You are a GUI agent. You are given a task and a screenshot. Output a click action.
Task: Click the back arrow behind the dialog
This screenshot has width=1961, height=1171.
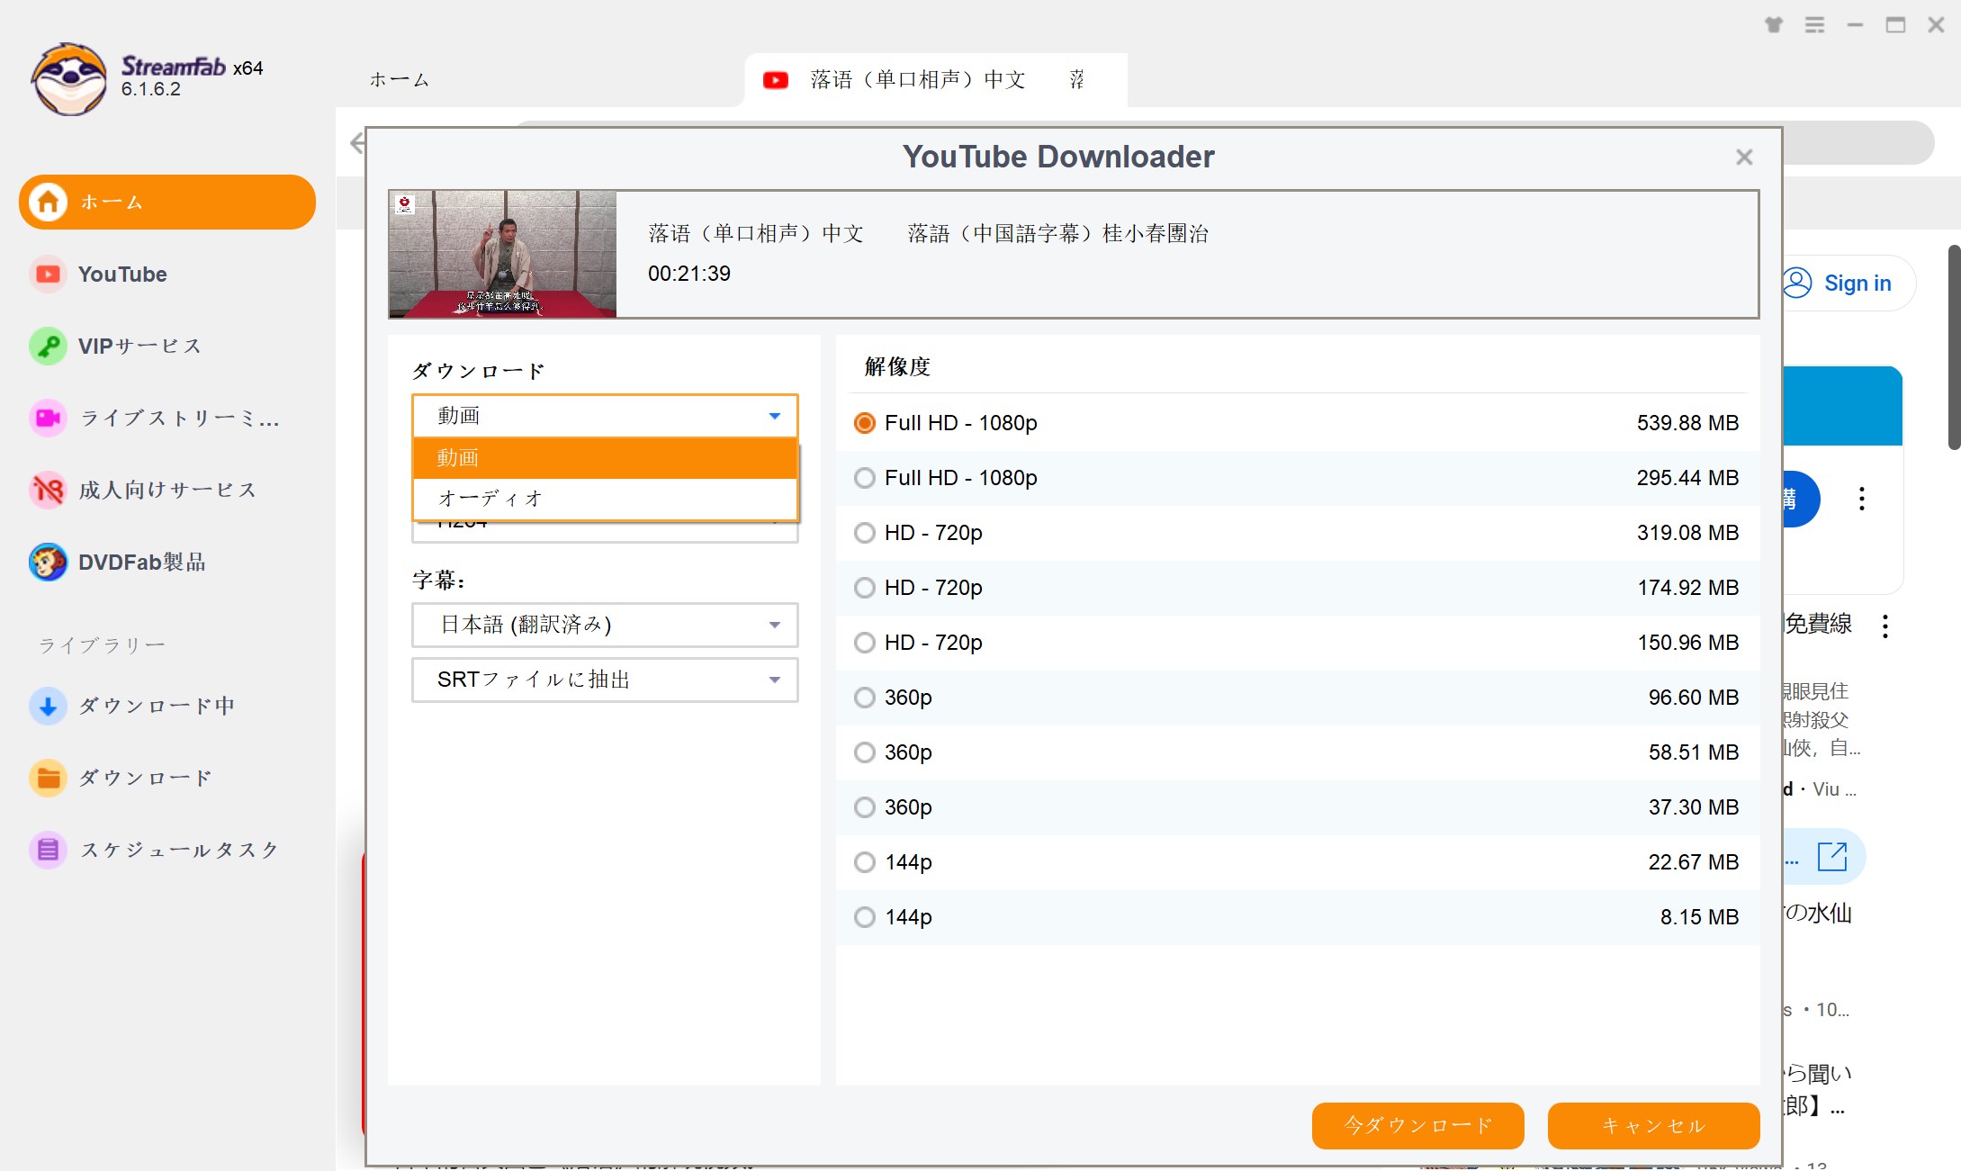pos(356,142)
